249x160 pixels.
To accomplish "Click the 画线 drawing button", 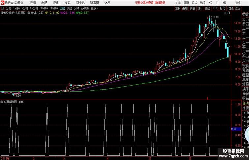I will 207,8.
